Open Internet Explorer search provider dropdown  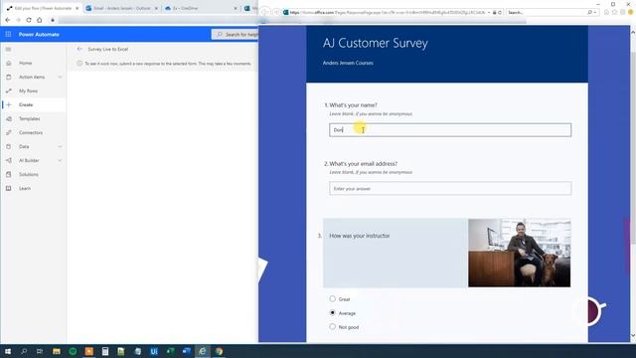(595, 13)
